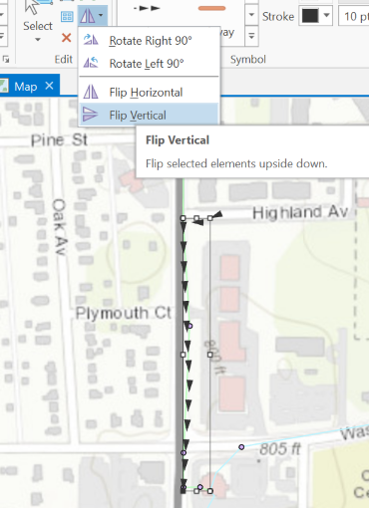Click the black Stroke color swatch

pyautogui.click(x=310, y=15)
